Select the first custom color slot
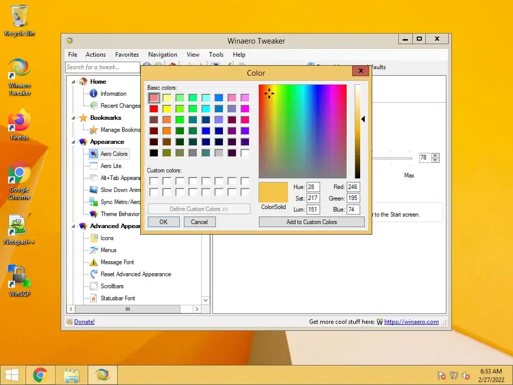The width and height of the screenshot is (513, 385). pyautogui.click(x=154, y=181)
